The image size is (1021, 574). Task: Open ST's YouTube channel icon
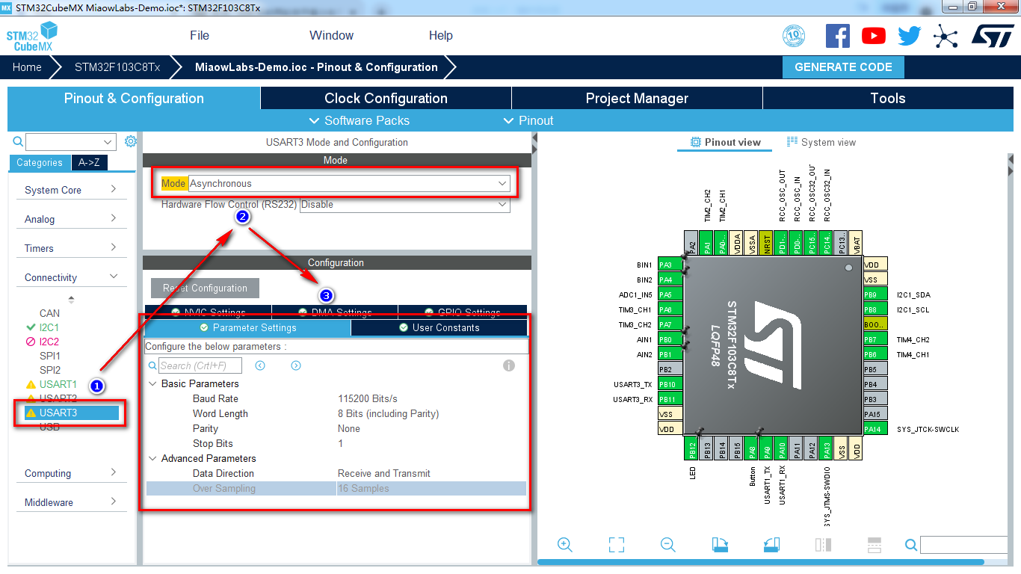(874, 36)
